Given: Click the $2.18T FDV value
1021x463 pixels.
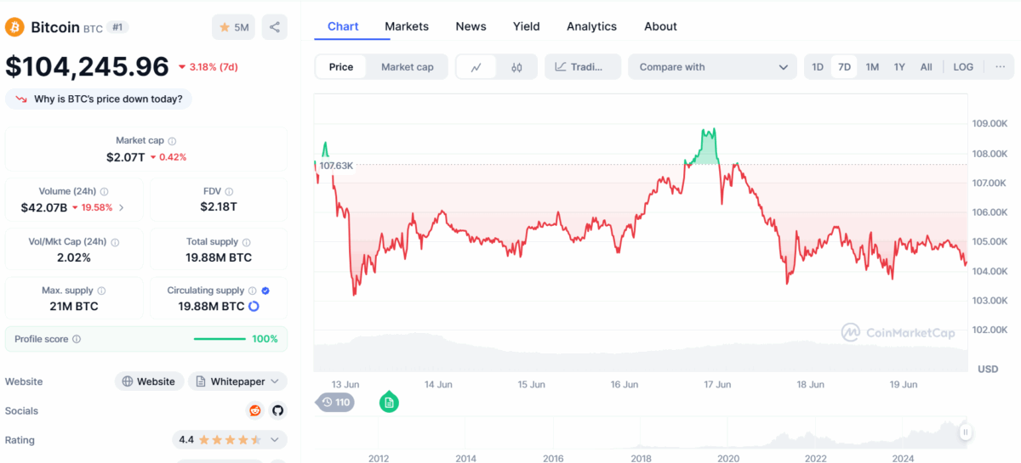Looking at the screenshot, I should pyautogui.click(x=219, y=207).
